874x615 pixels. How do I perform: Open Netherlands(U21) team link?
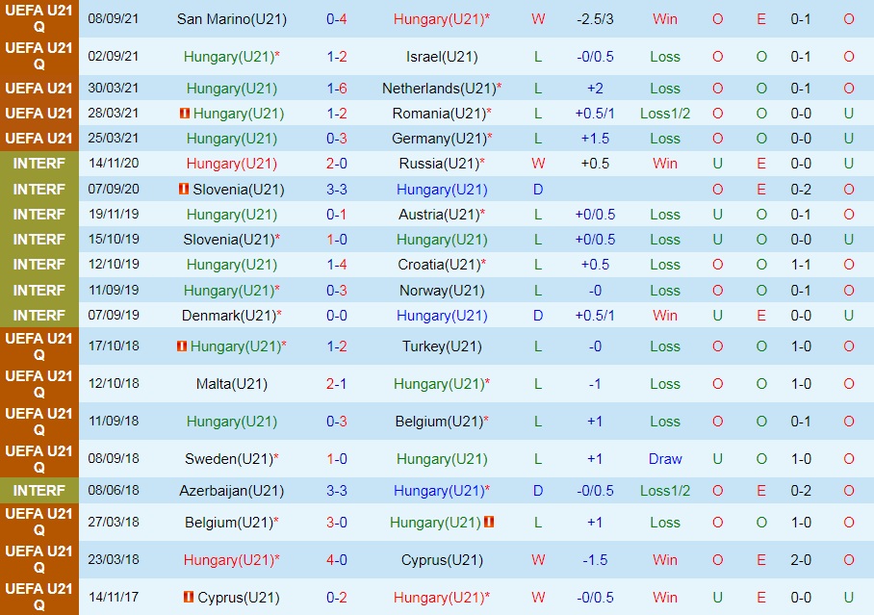pyautogui.click(x=439, y=89)
